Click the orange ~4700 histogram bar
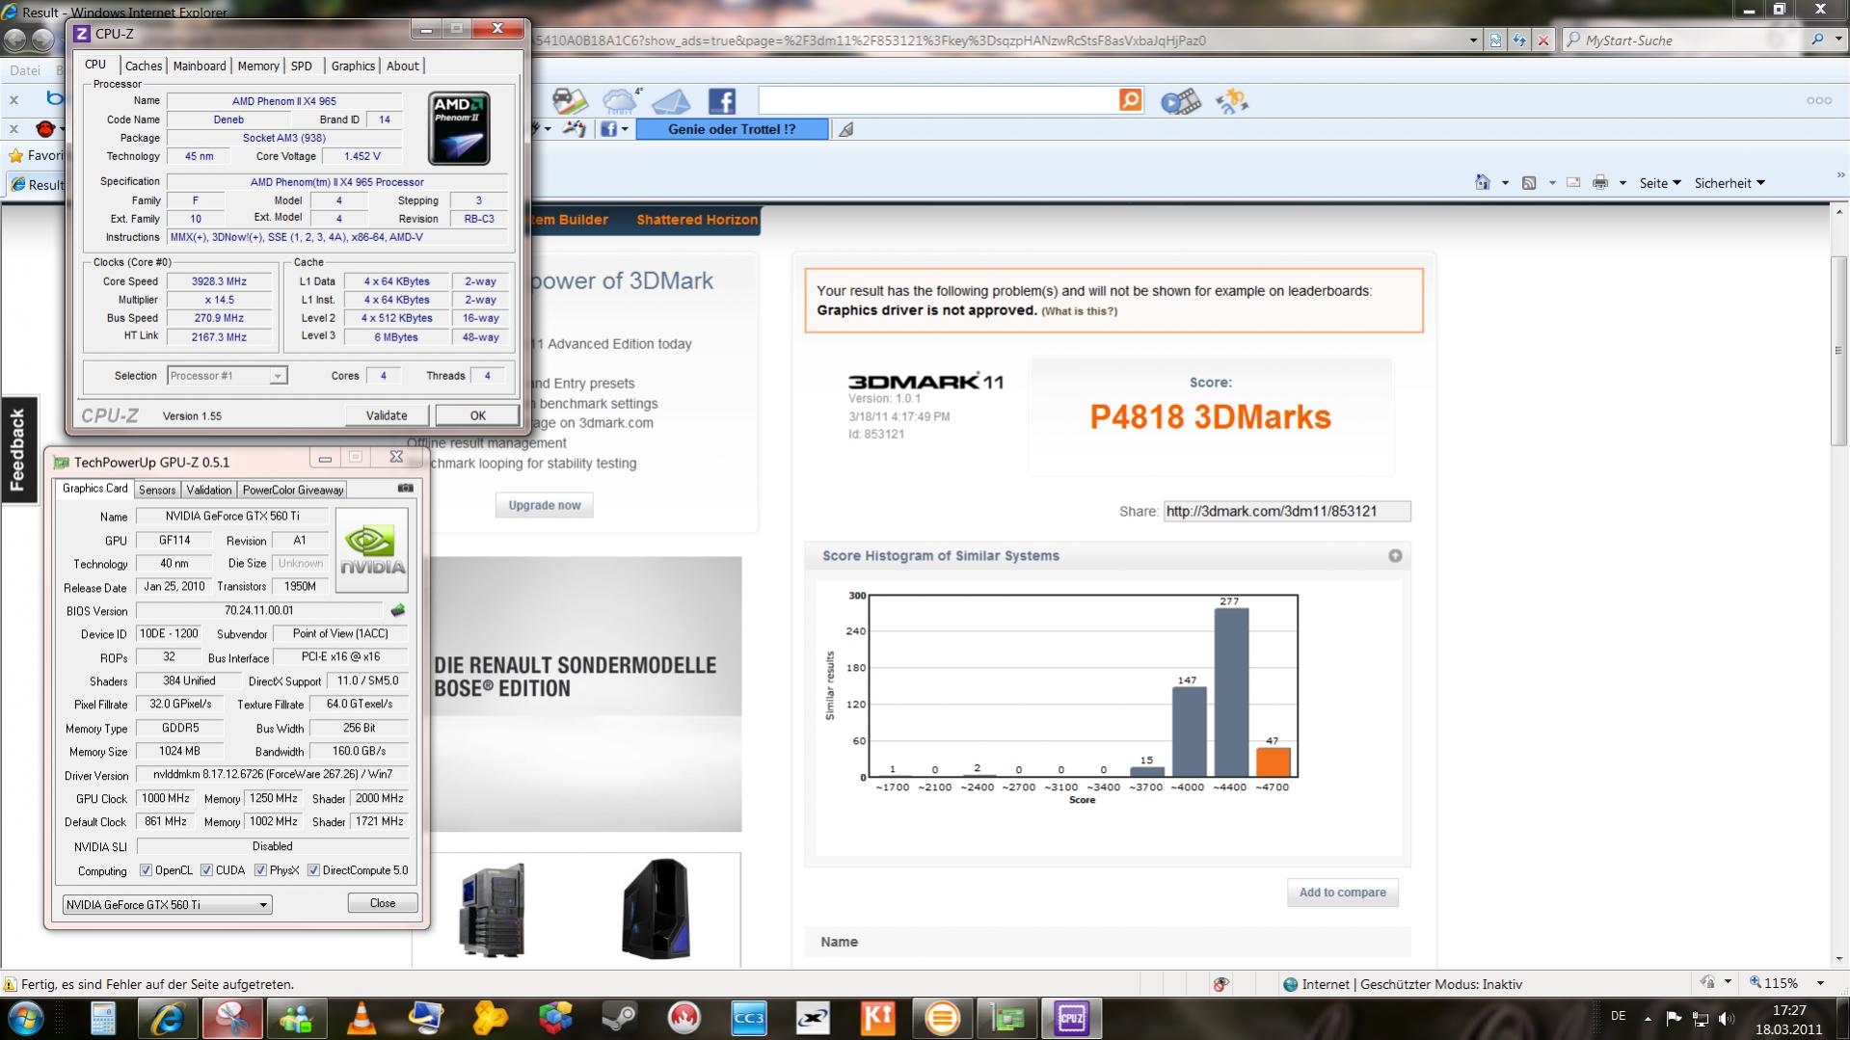This screenshot has width=1850, height=1040. click(x=1273, y=762)
